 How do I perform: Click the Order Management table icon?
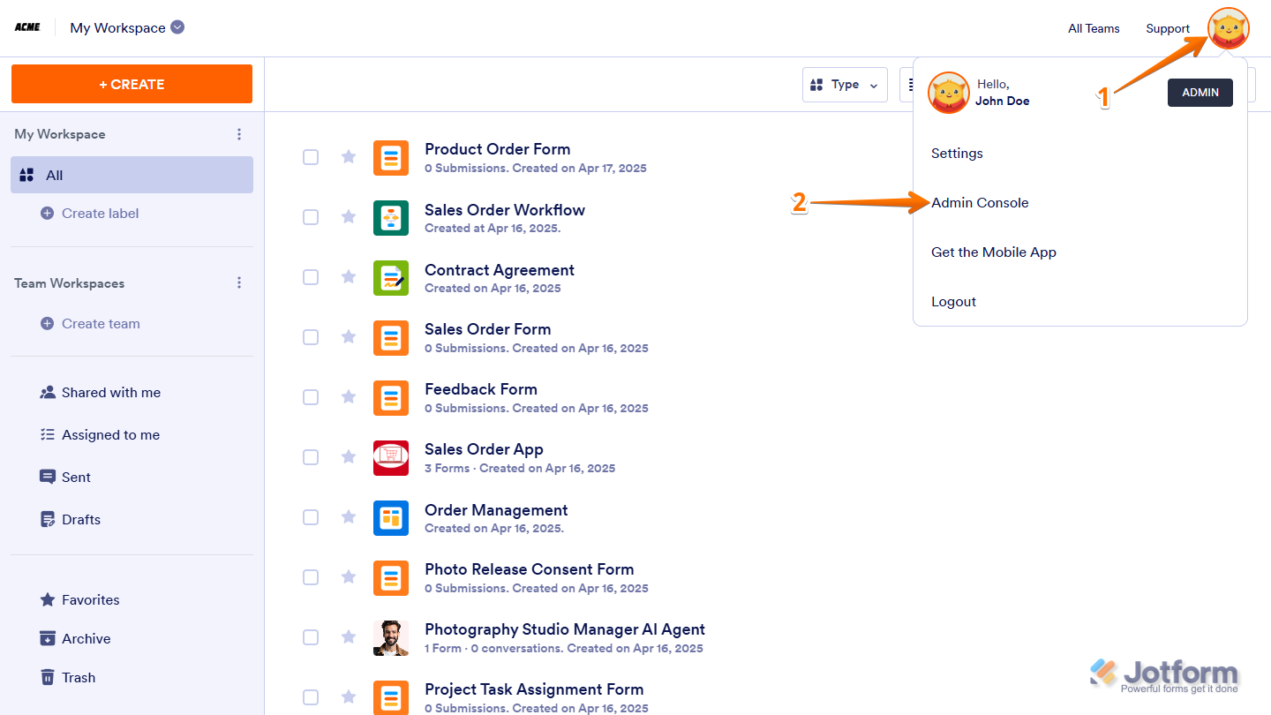(391, 517)
